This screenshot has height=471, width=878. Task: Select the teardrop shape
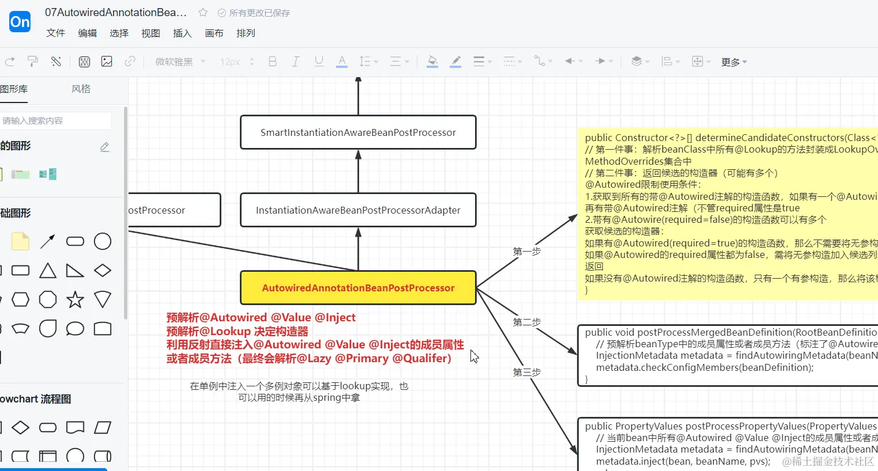pos(48,329)
